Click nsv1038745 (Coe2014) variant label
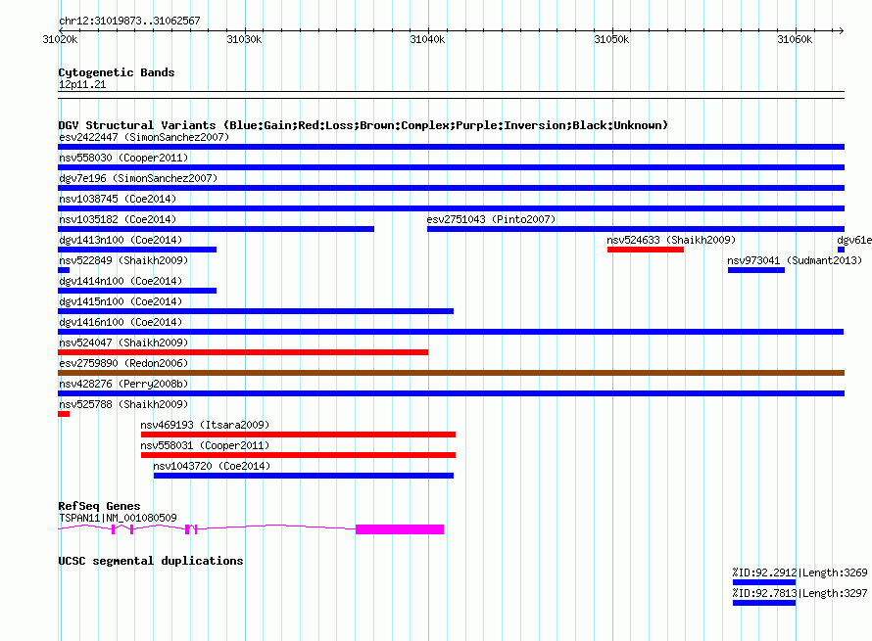 pos(118,199)
